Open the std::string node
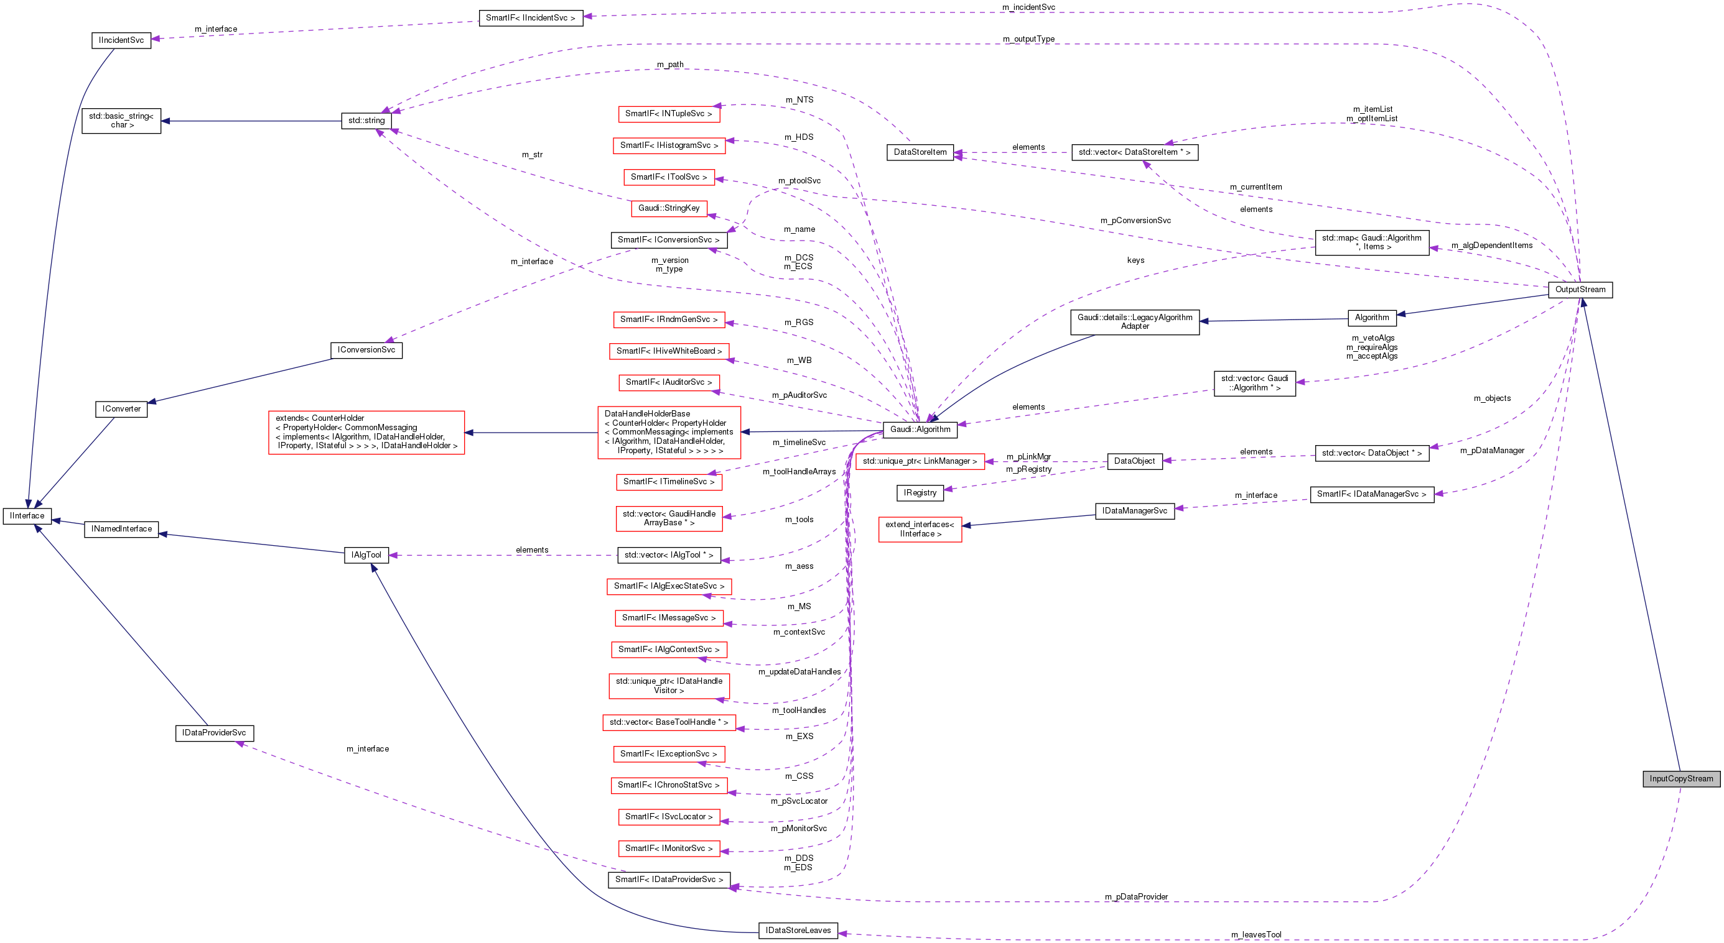The width and height of the screenshot is (1724, 943). coord(368,121)
